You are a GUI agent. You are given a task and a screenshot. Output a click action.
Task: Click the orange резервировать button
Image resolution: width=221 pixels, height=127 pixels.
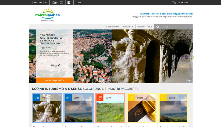pyautogui.click(x=55, y=80)
